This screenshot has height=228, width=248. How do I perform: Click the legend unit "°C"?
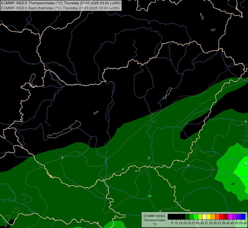point(155,224)
